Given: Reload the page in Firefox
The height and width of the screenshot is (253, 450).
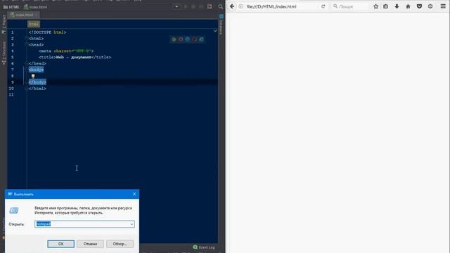Looking at the screenshot, I should (323, 6).
